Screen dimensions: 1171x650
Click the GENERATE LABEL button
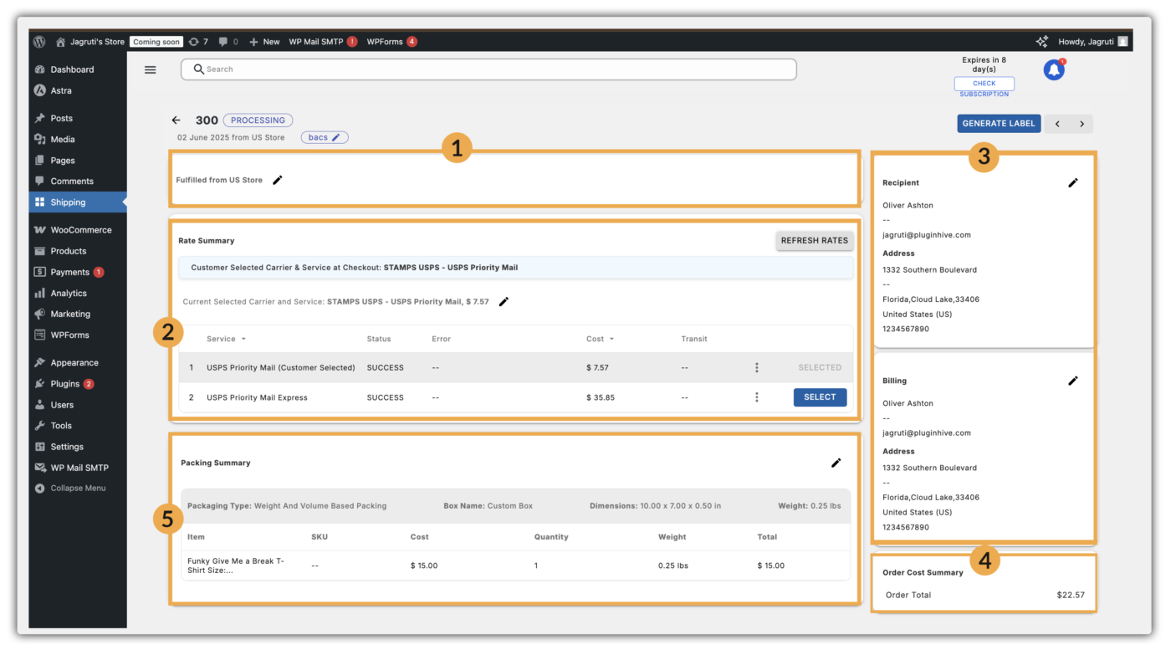[999, 124]
